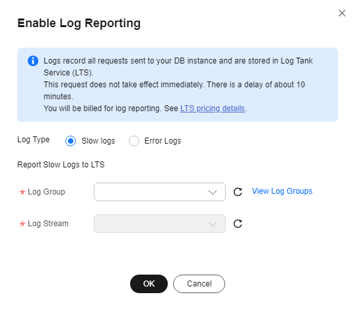
Task: Click the Slow logs label text
Action: [98, 141]
